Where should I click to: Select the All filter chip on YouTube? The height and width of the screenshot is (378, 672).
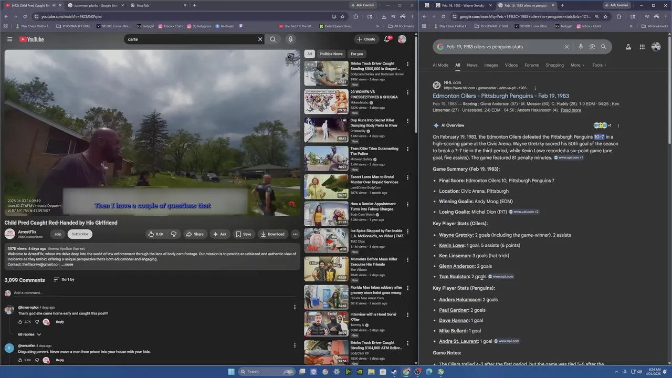pyautogui.click(x=310, y=54)
